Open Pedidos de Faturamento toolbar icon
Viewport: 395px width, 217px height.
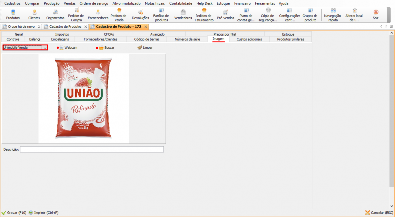point(204,15)
